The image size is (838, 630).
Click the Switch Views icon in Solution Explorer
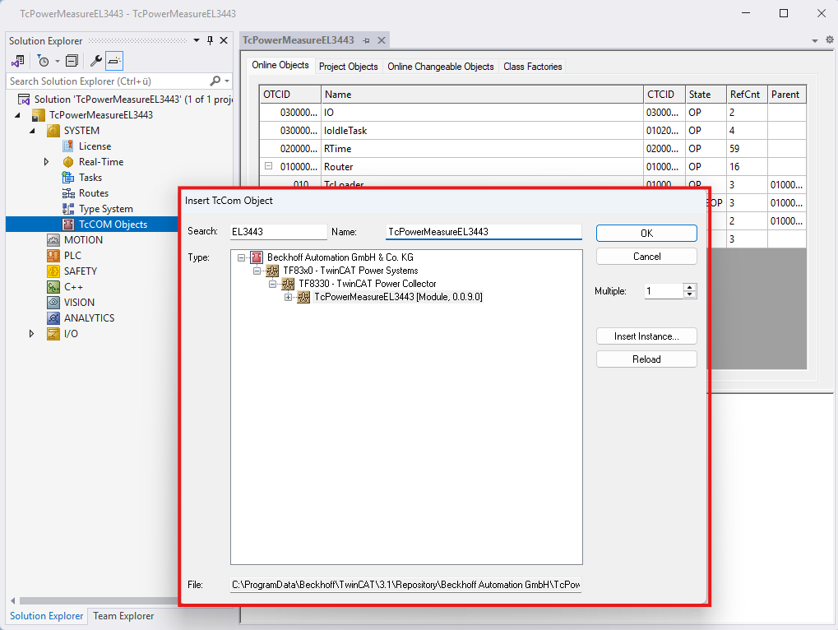coord(18,61)
